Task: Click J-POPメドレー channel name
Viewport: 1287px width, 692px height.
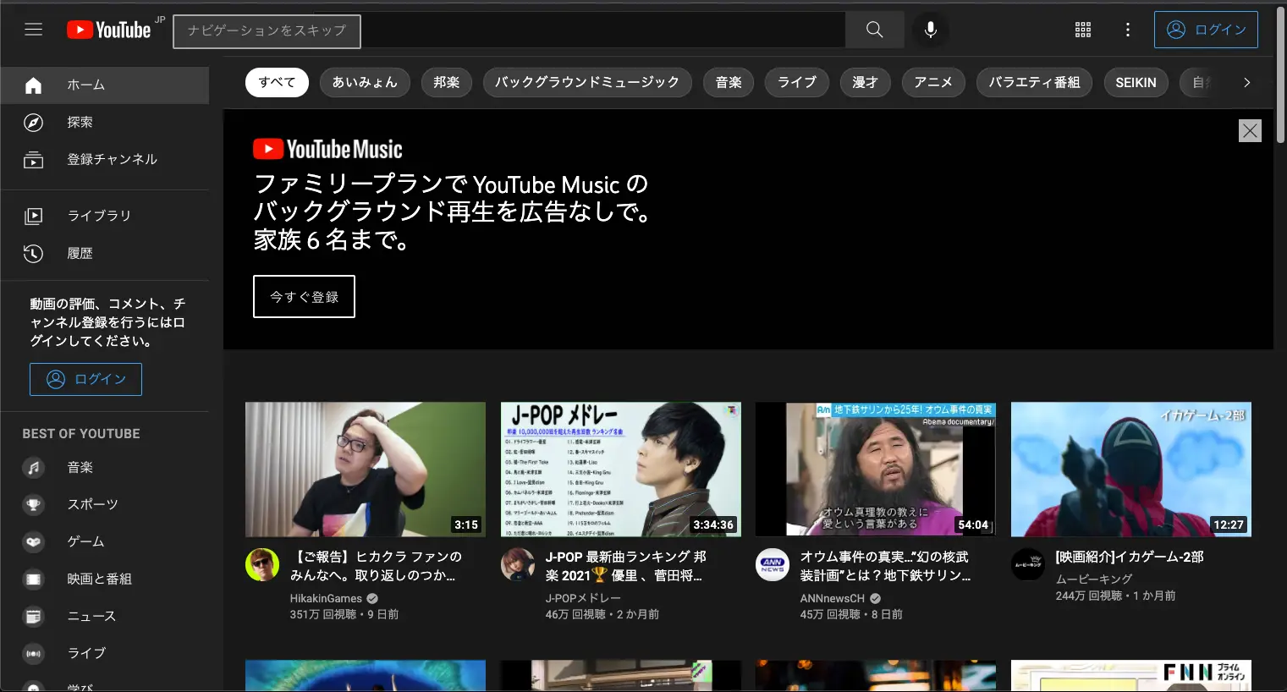Action: (x=584, y=598)
